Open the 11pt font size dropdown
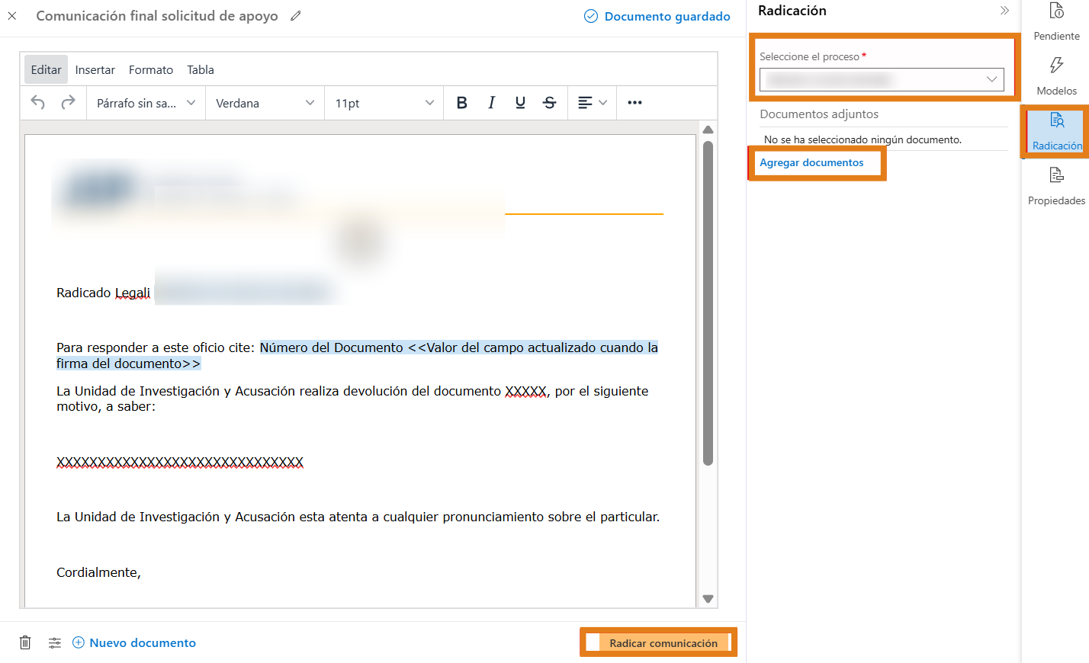1089x663 pixels. click(x=384, y=103)
